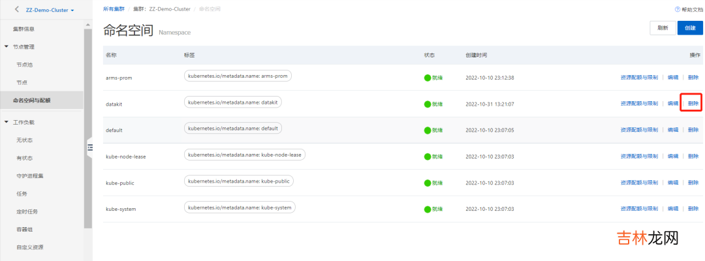Click the back arrow beside ZZ-Demo-Cluster
This screenshot has width=705, height=261.
pyautogui.click(x=17, y=10)
